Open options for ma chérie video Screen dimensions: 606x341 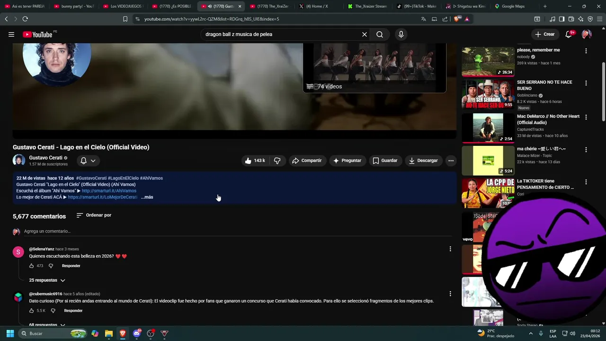586,150
